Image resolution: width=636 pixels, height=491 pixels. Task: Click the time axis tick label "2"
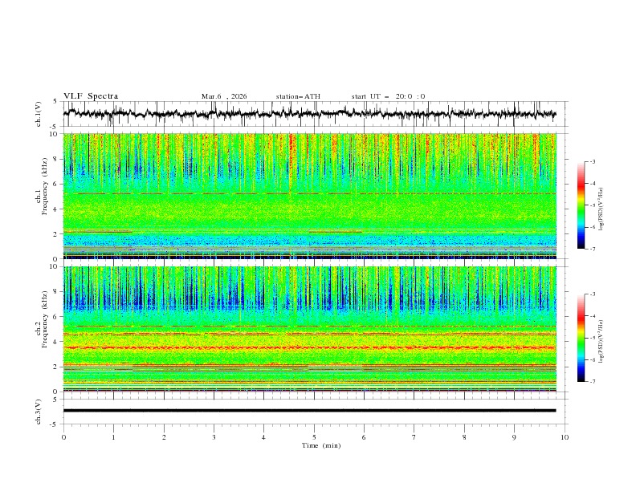pyautogui.click(x=164, y=437)
